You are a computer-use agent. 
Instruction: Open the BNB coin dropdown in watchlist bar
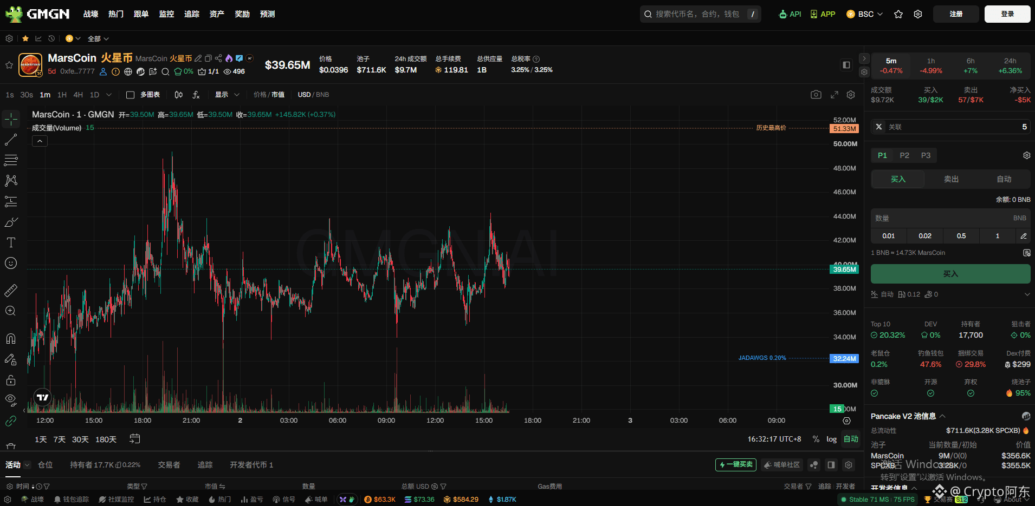[x=73, y=38]
